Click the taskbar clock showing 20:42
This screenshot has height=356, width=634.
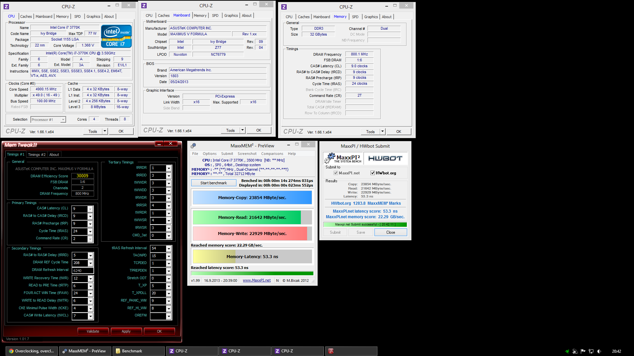(x=616, y=351)
